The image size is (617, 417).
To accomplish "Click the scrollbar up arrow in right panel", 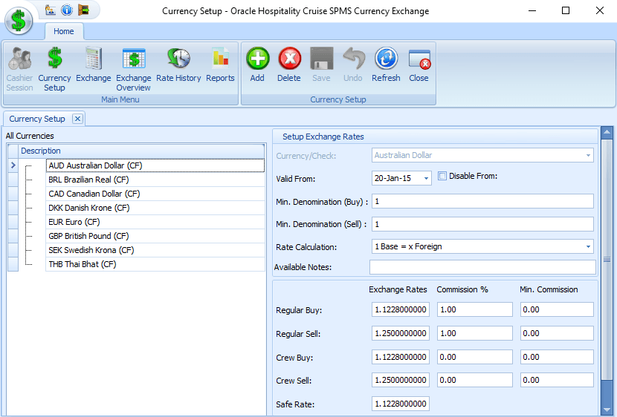I will tap(607, 132).
